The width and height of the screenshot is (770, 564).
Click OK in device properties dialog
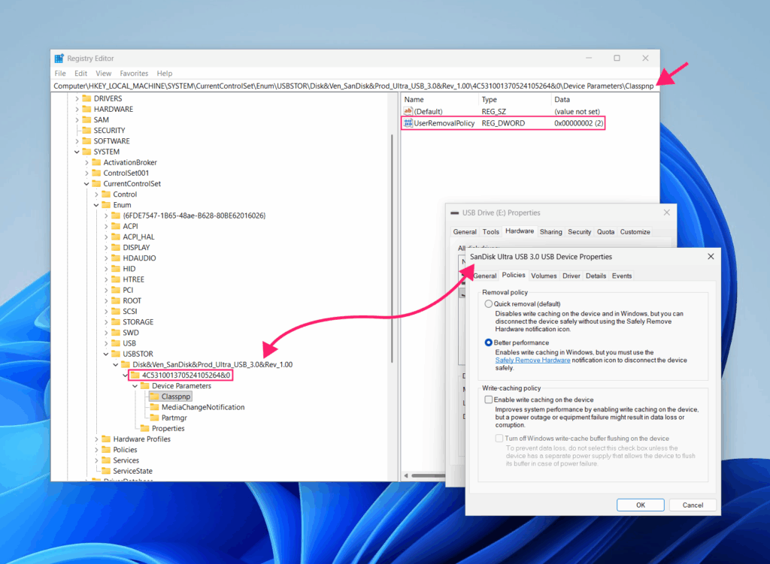641,505
